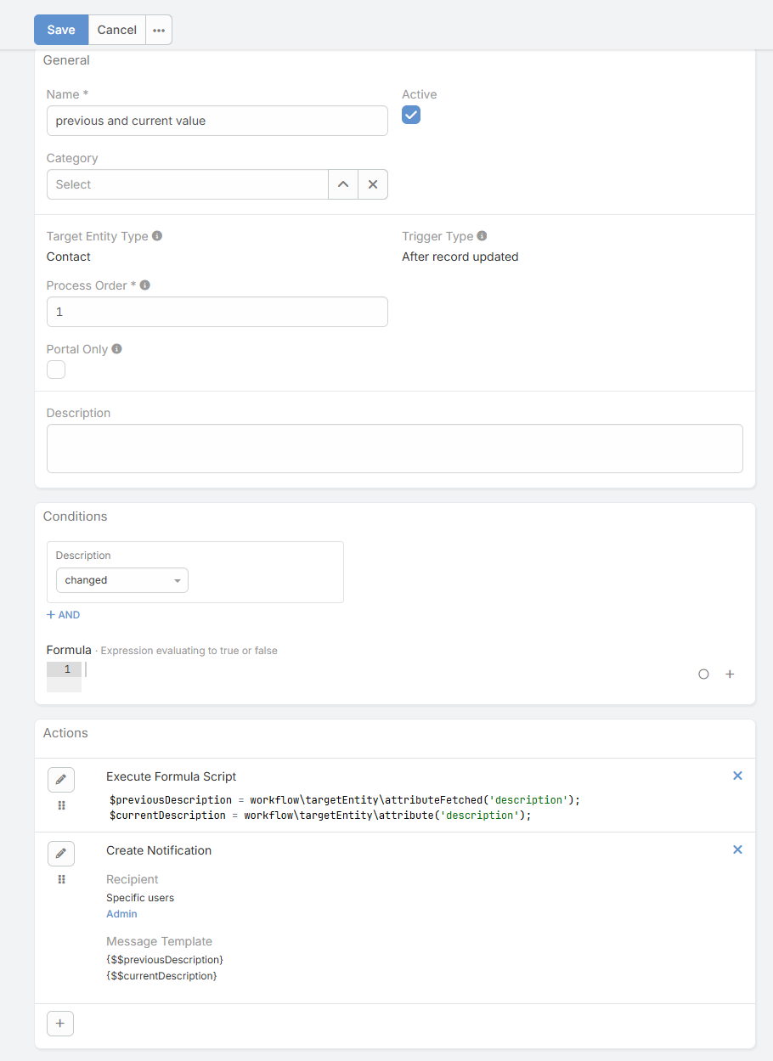Clear the Category field with X button
Screen dimensions: 773x1061
pyautogui.click(x=373, y=184)
